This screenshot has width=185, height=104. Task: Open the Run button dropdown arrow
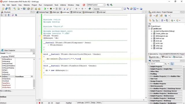point(48,9)
